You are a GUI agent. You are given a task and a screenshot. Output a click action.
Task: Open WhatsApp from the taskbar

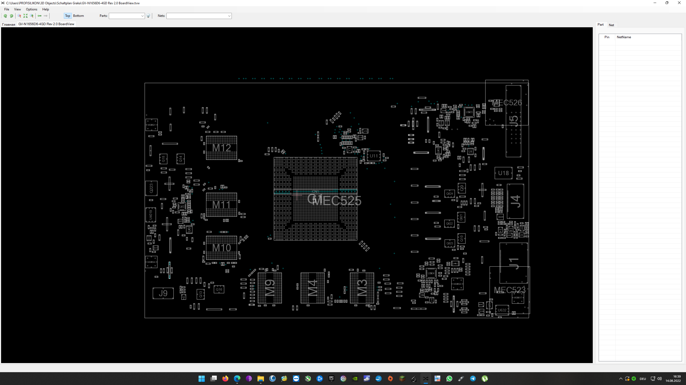tap(449, 379)
